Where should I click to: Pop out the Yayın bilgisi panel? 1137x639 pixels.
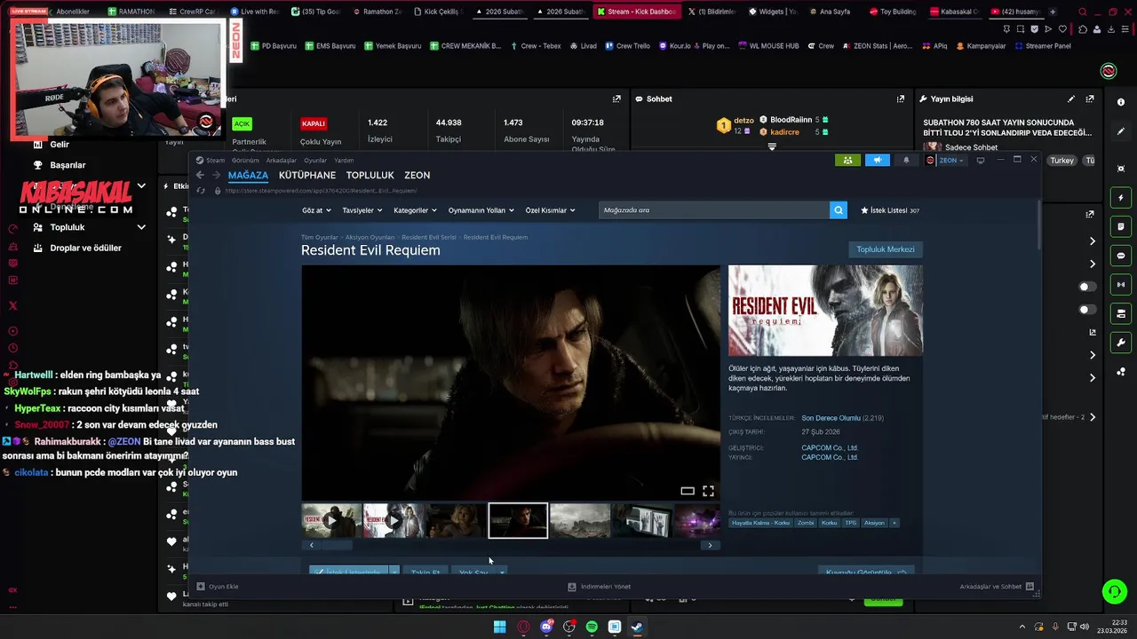(1090, 99)
